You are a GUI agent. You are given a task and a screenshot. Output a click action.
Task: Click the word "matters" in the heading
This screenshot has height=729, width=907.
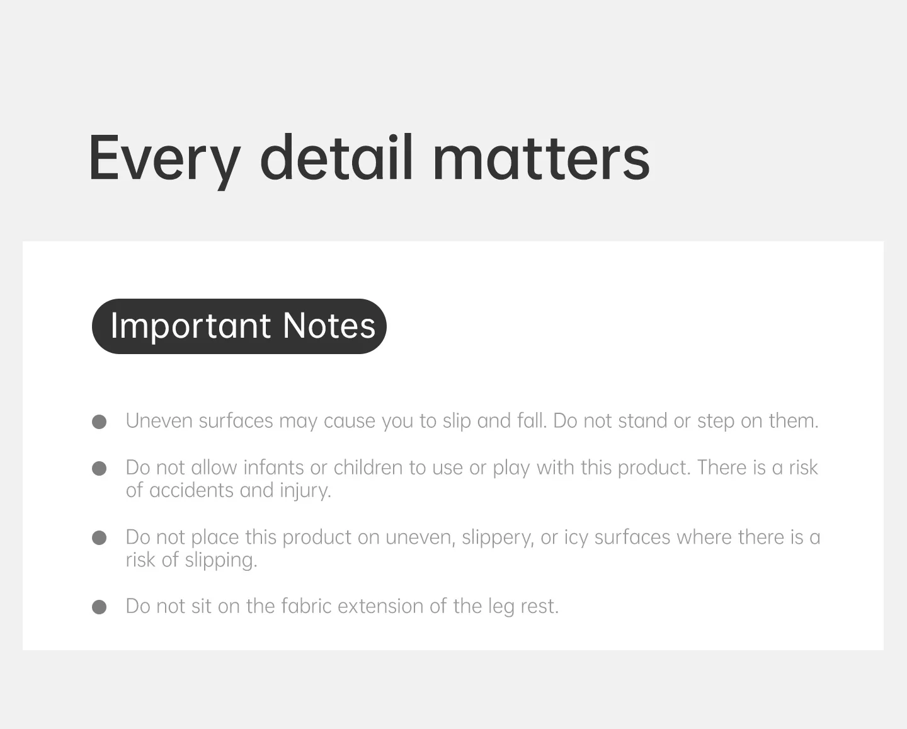coord(541,159)
